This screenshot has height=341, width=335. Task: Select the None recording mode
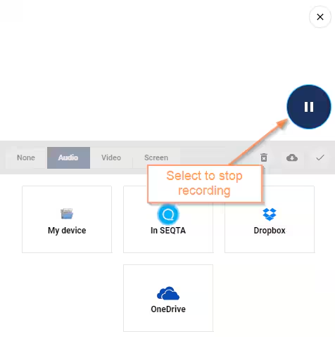click(x=26, y=157)
